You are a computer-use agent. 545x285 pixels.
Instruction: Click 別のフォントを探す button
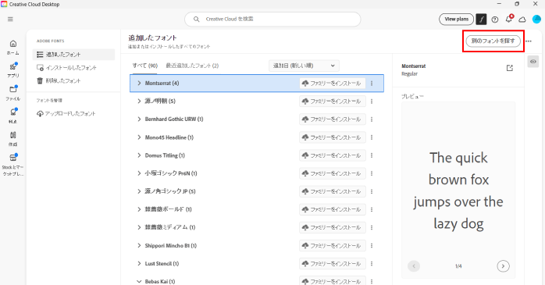point(493,41)
